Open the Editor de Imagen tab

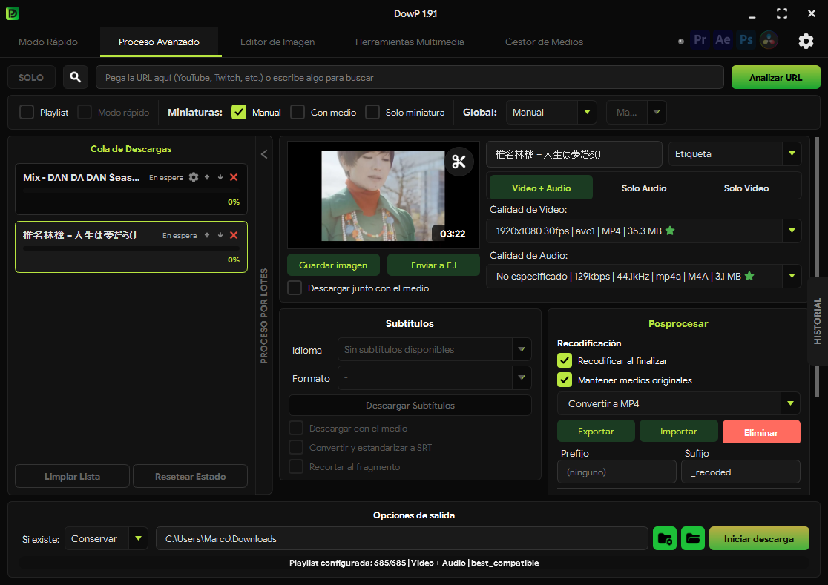(x=277, y=42)
